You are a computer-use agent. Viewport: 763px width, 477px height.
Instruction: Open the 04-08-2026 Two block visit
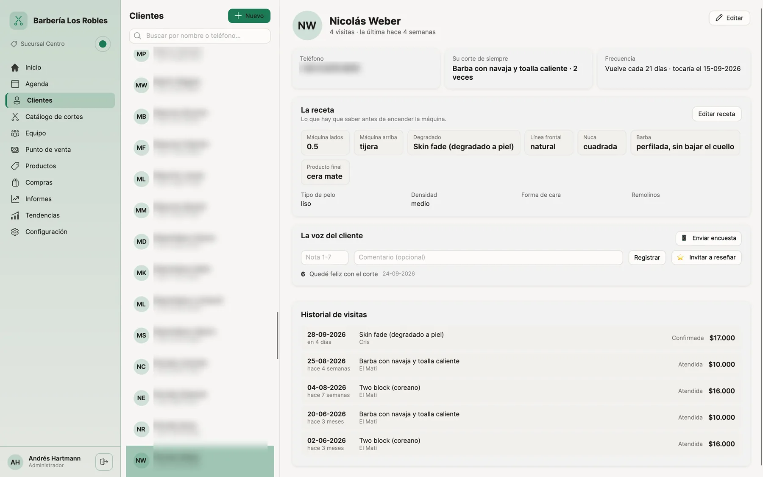(x=521, y=391)
